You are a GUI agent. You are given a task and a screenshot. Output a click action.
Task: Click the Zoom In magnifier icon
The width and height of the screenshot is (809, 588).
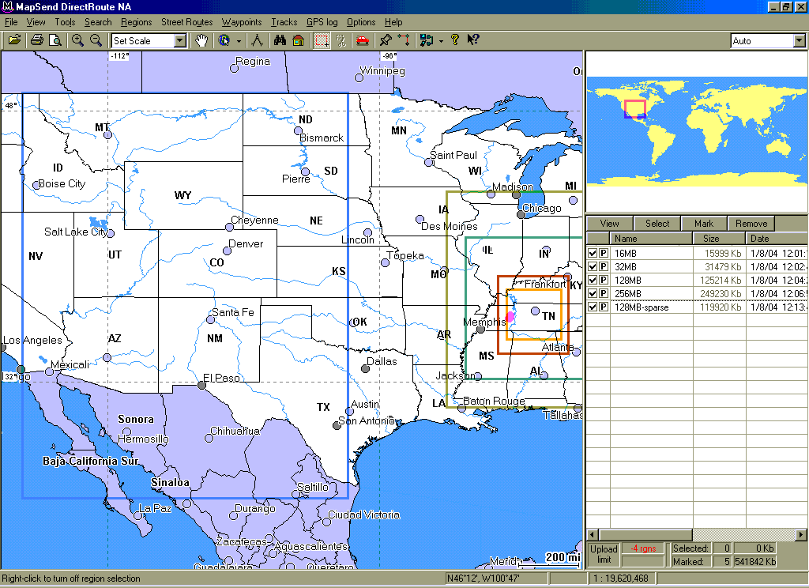click(x=78, y=40)
